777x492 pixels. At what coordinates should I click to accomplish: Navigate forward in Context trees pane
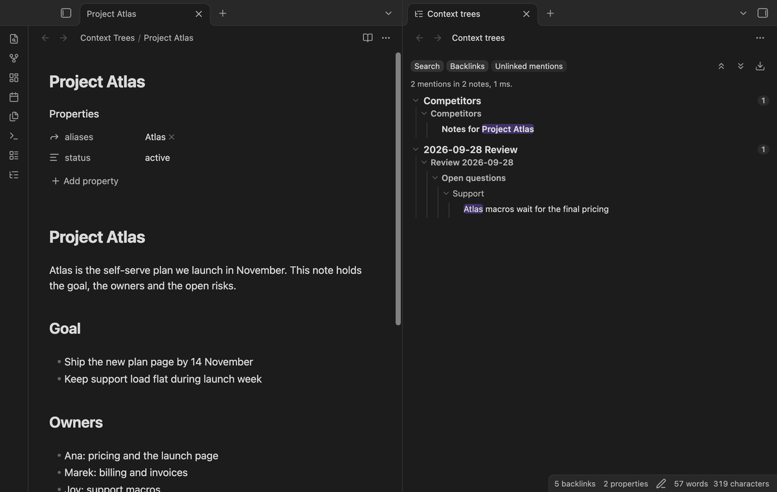pos(438,38)
